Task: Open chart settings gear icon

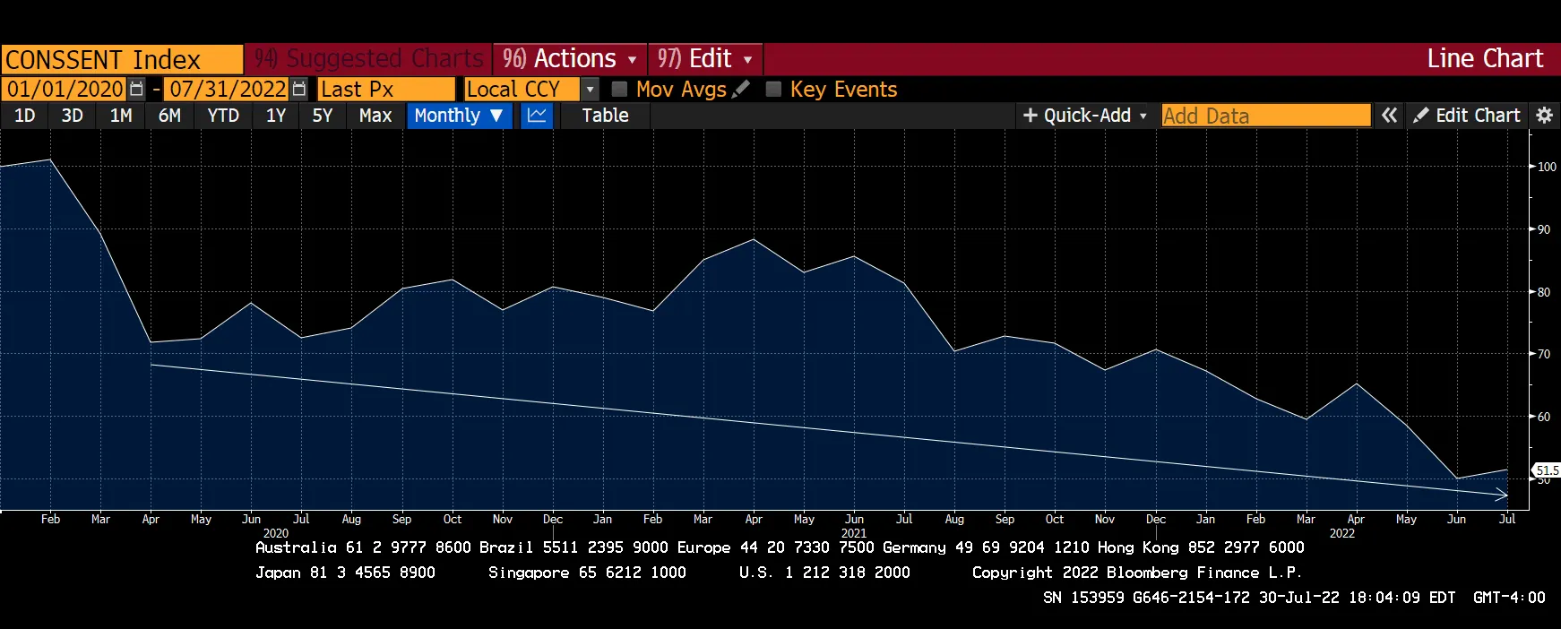Action: point(1544,116)
